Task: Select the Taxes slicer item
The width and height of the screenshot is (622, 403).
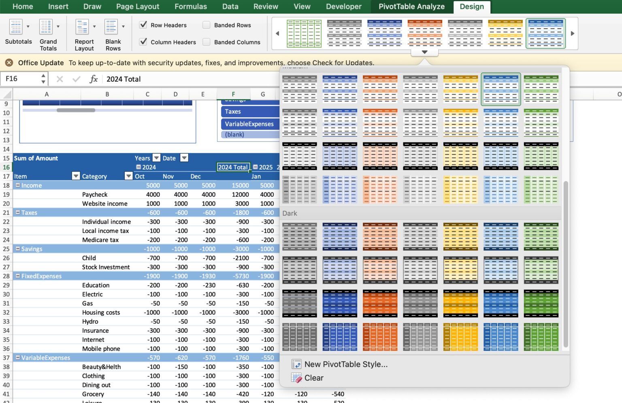Action: point(250,112)
